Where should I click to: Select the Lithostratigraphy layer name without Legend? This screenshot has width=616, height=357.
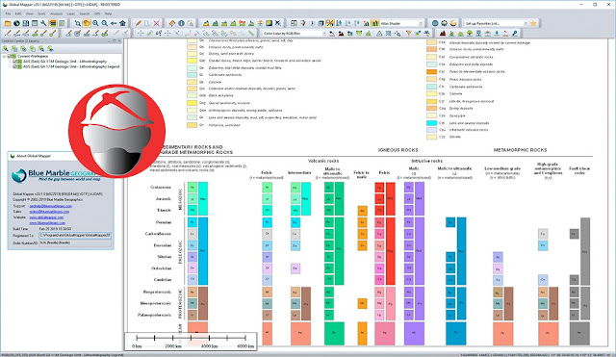pos(64,62)
